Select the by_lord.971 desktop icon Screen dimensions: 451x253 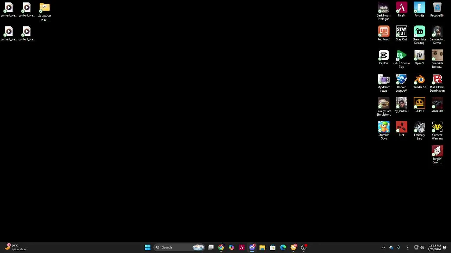pyautogui.click(x=401, y=105)
